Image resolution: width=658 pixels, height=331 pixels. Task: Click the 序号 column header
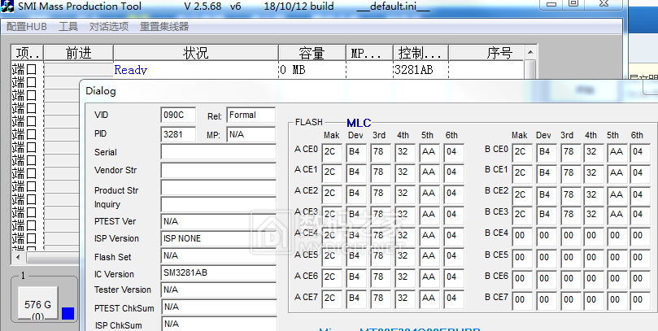(x=499, y=54)
